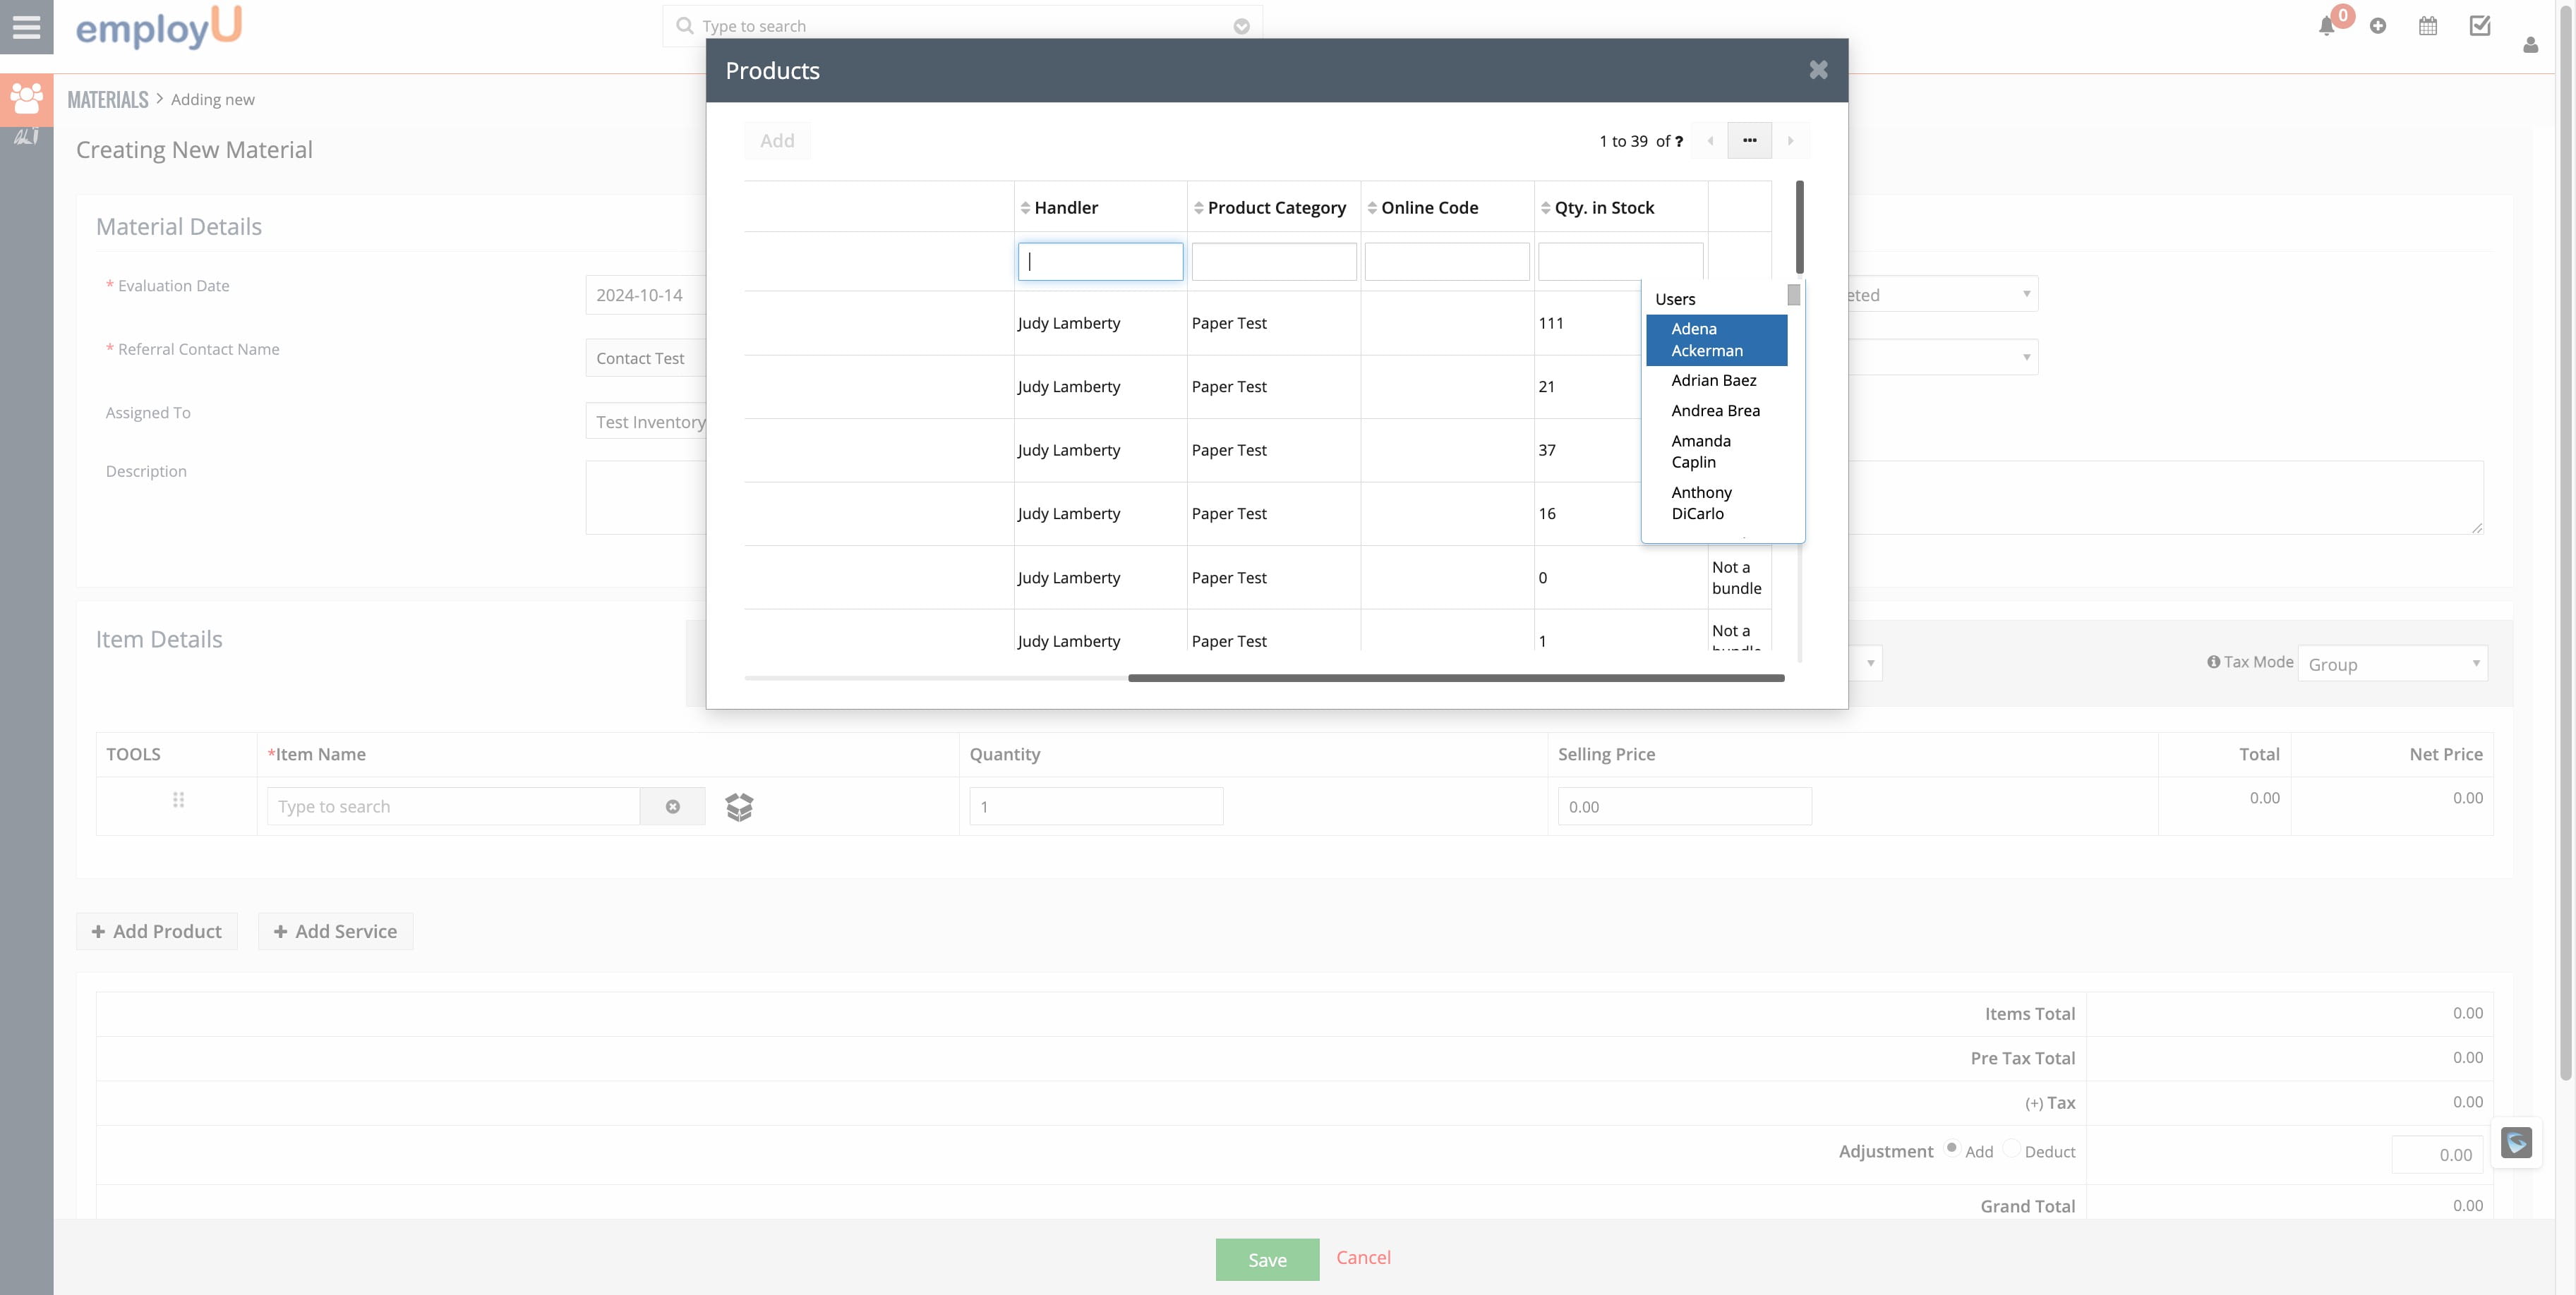Select Andrea Brea from Users list
2576x1295 pixels.
point(1715,411)
